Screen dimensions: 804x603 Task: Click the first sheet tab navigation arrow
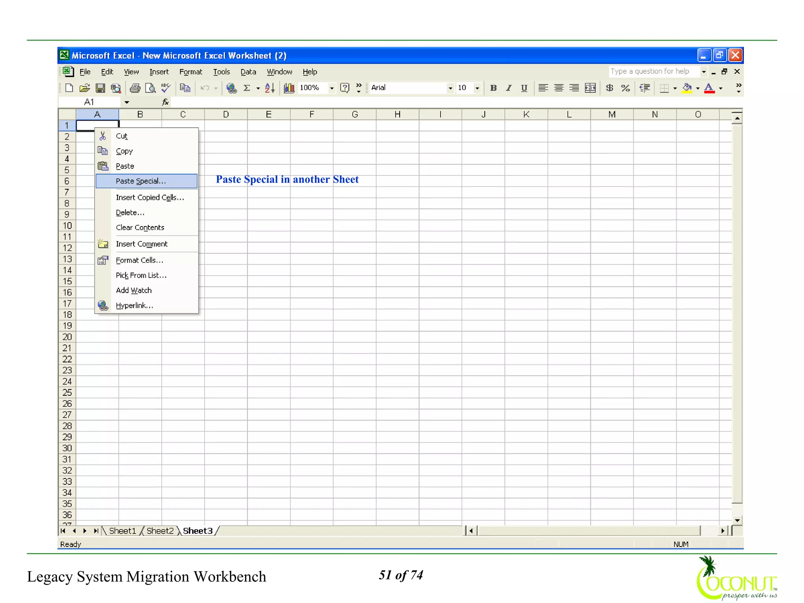63,531
